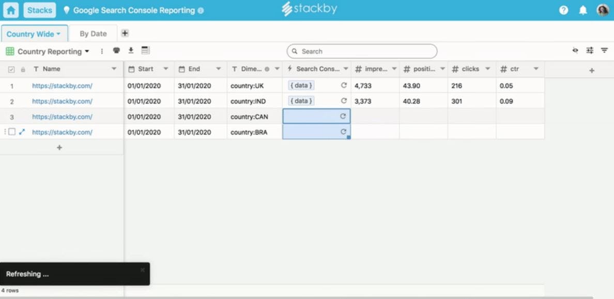This screenshot has height=299, width=614.
Task: Click inside the Search field
Action: pyautogui.click(x=362, y=51)
